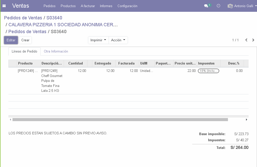This screenshot has height=167, width=257.
Task: Open the conversations chat icon
Action: point(206,6)
